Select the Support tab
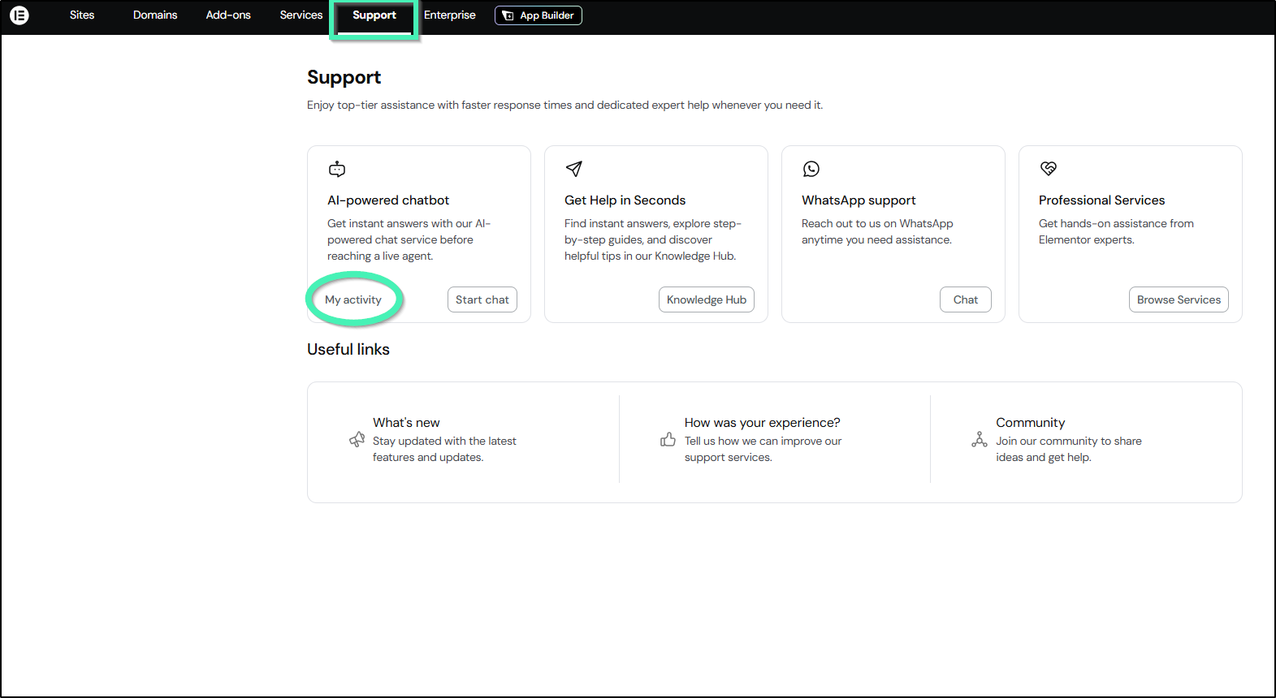 (374, 15)
